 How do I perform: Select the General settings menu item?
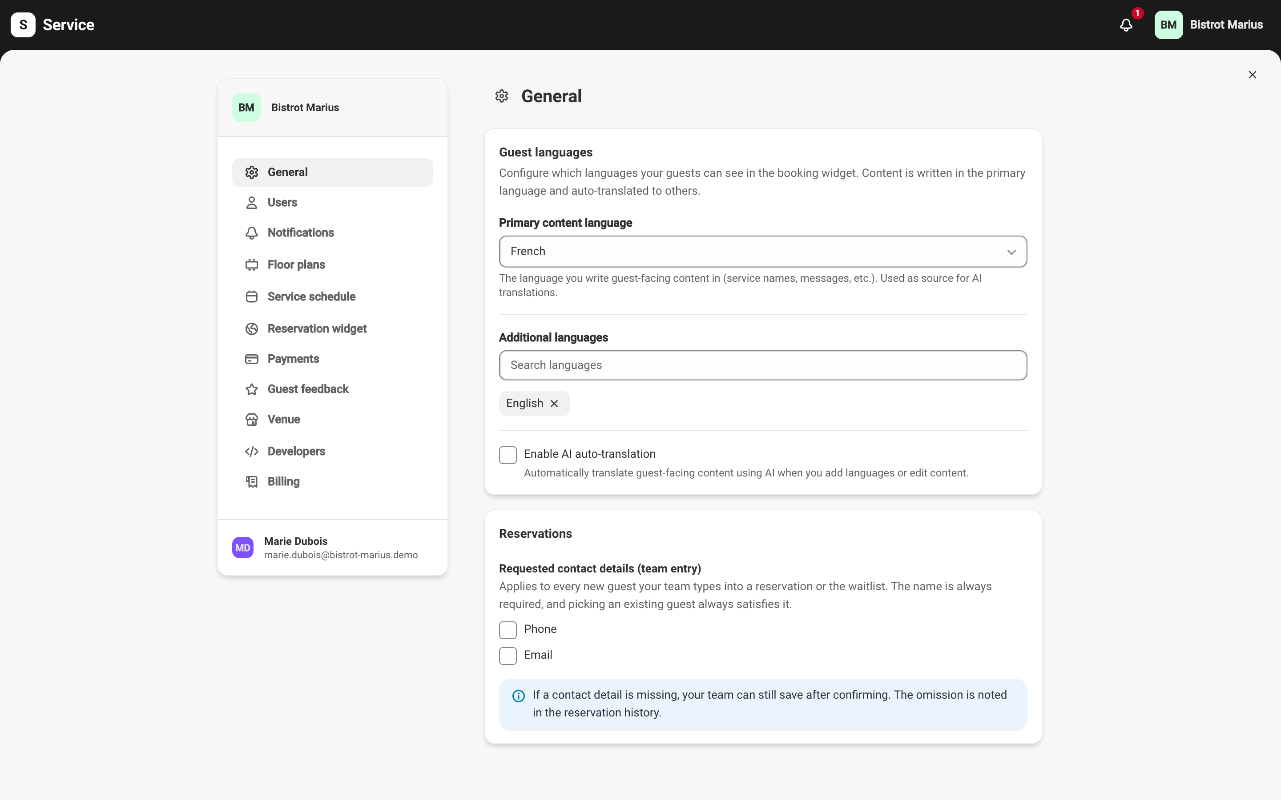332,172
